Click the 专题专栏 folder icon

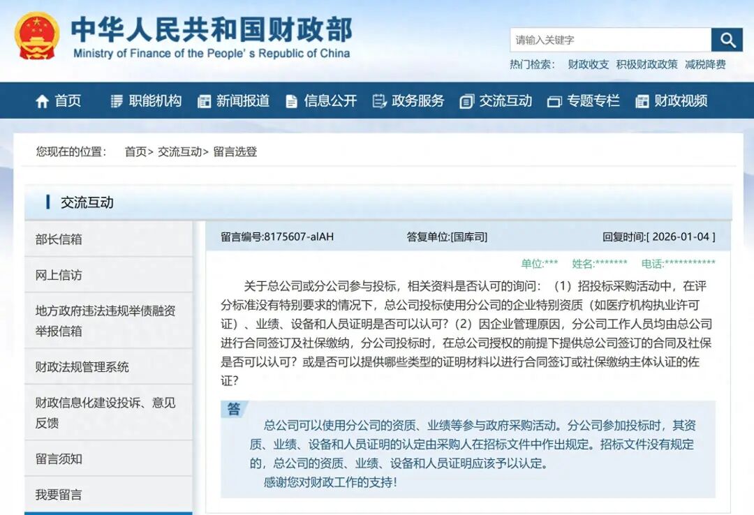click(x=554, y=101)
